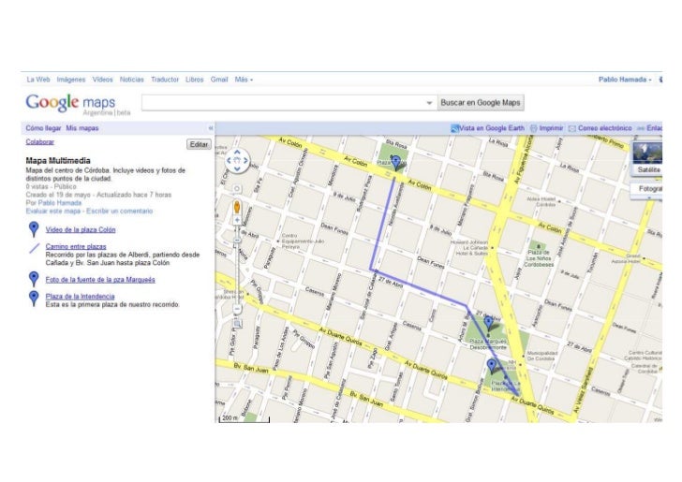Click the magnifier icon below the zoom slider
The image size is (682, 482).
tap(238, 324)
